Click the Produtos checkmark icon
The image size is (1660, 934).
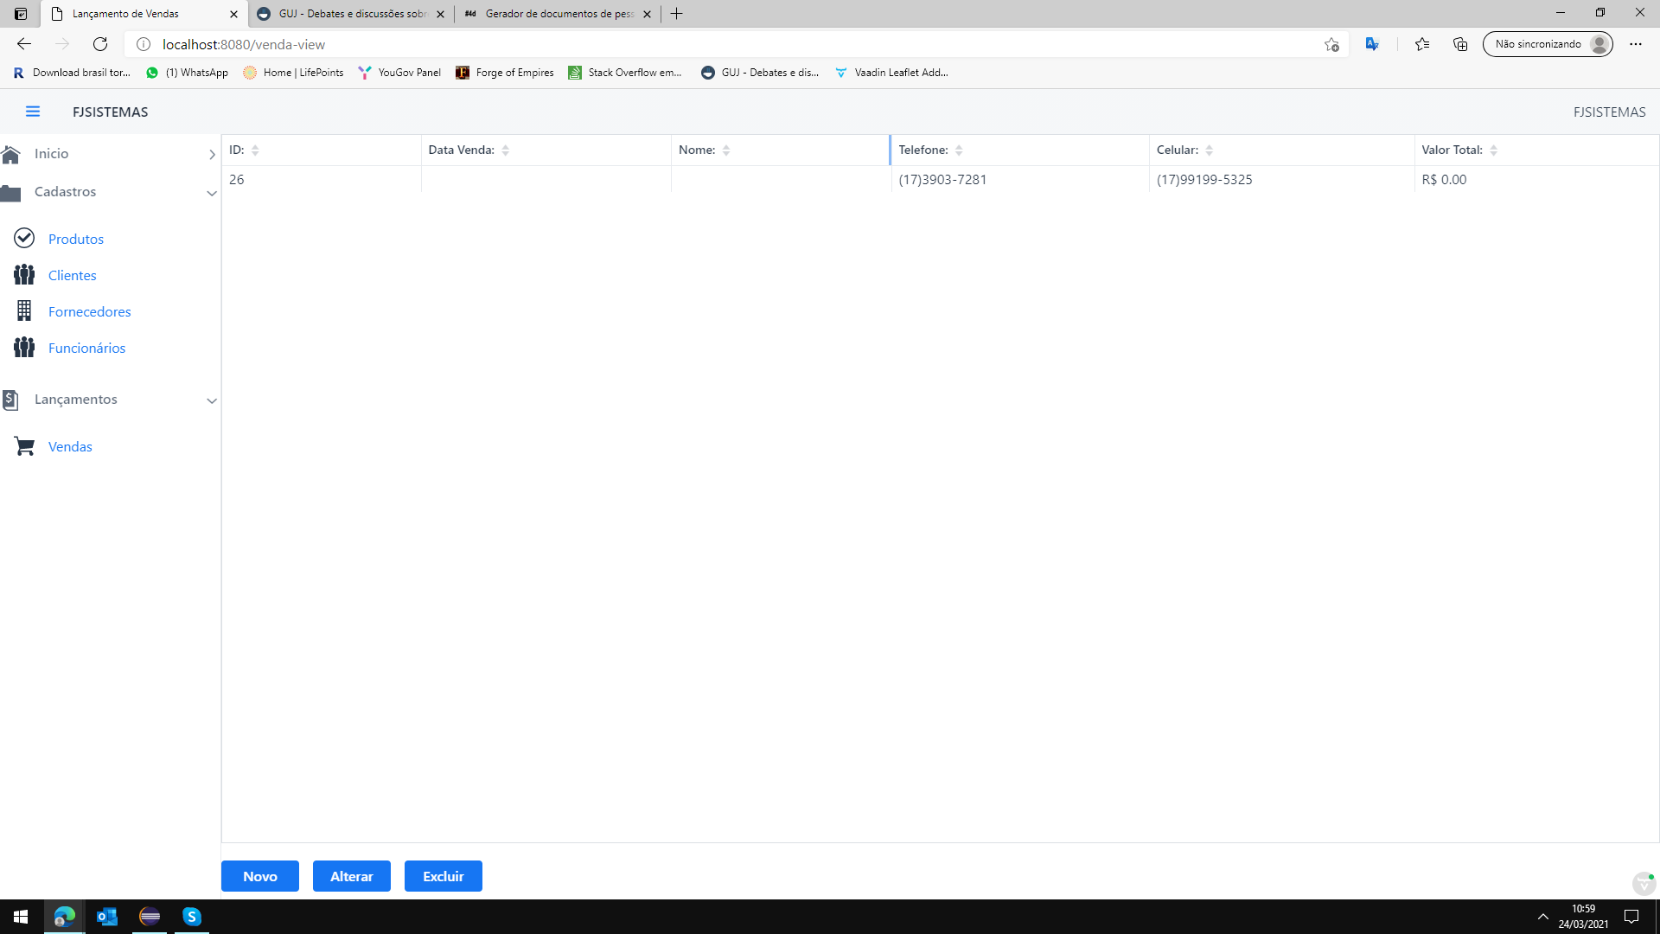[x=24, y=238]
